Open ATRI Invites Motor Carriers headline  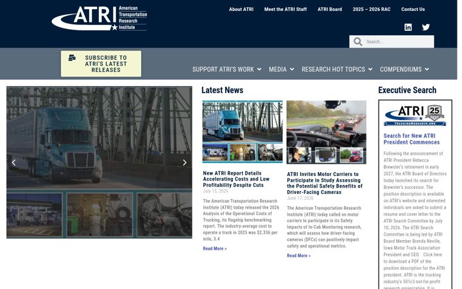coord(325,183)
